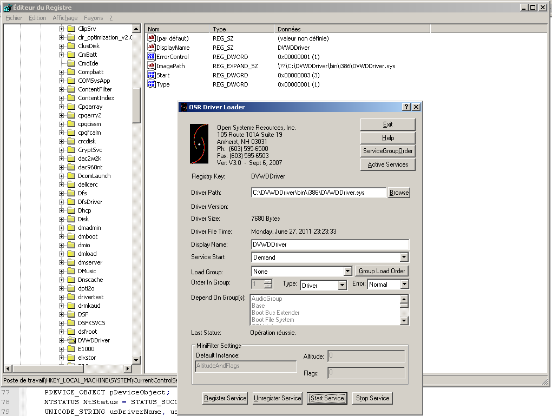This screenshot has height=416, width=552.
Task: Open the Affichage menu
Action: pos(65,18)
